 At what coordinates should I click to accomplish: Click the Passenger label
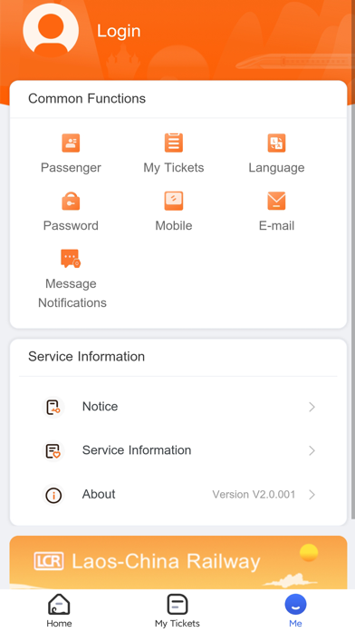[71, 168]
